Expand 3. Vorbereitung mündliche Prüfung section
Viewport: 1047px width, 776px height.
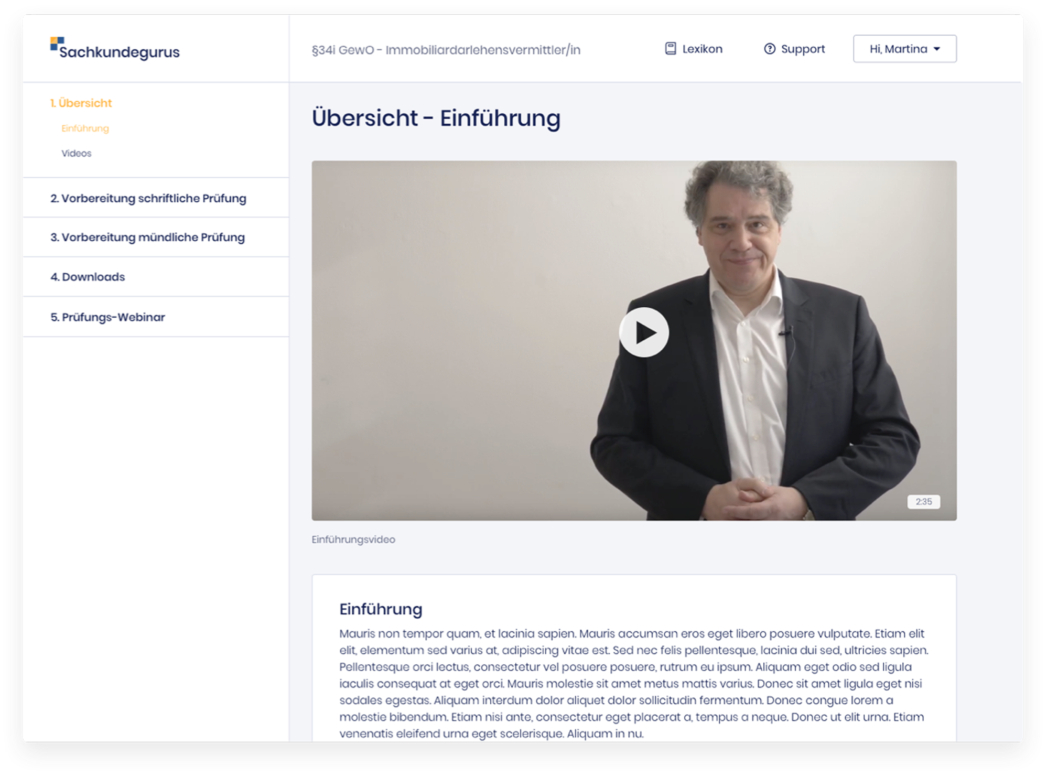coord(156,238)
